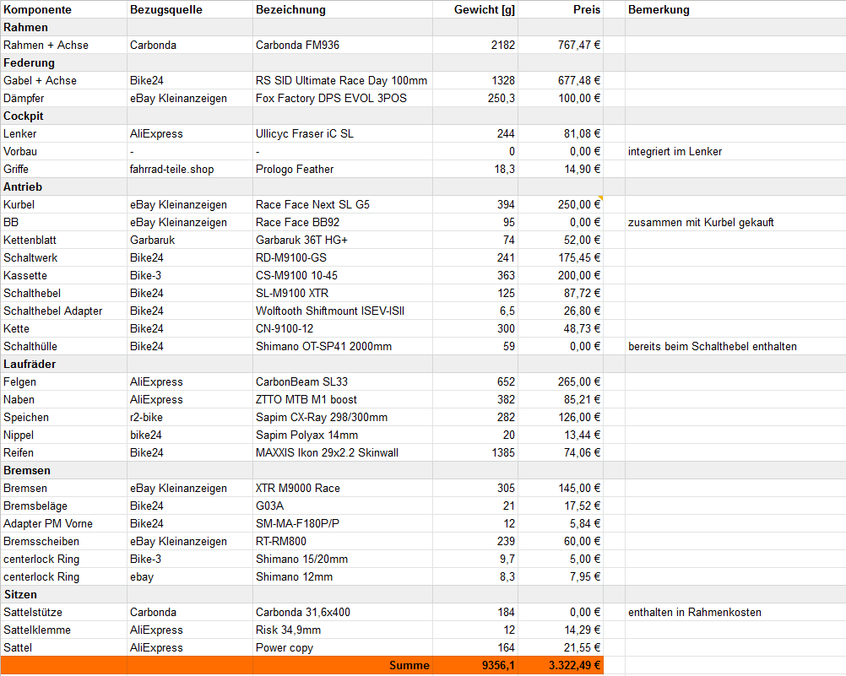
Task: Select the r2-bike source cell
Action: coord(190,418)
